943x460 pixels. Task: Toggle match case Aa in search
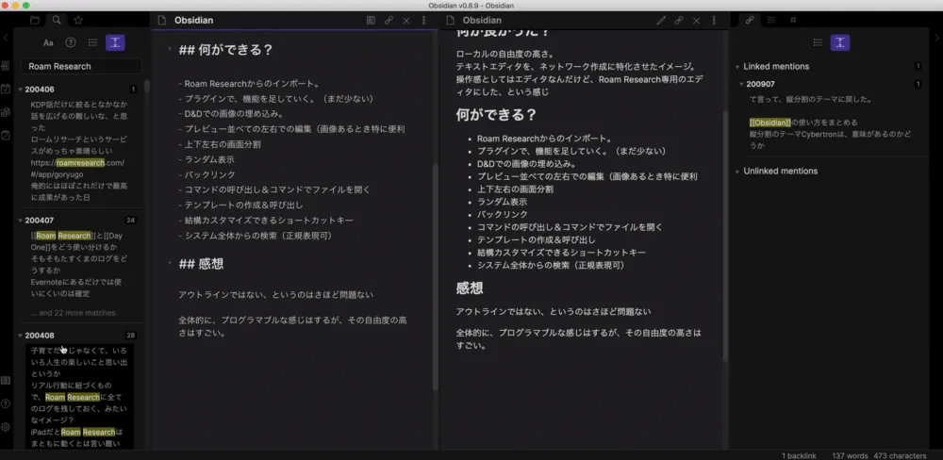49,42
